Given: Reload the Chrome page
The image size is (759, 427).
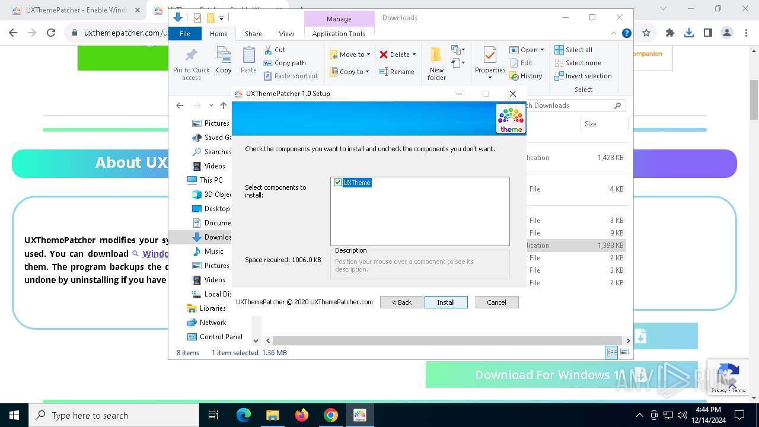Looking at the screenshot, I should coord(51,33).
